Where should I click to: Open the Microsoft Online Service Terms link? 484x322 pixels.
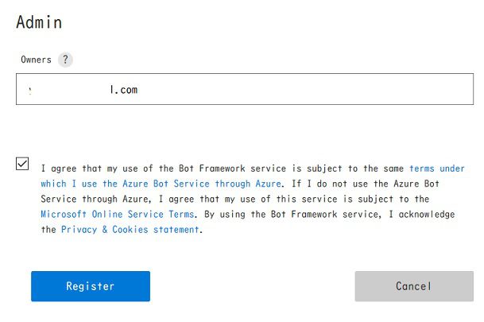tap(117, 215)
